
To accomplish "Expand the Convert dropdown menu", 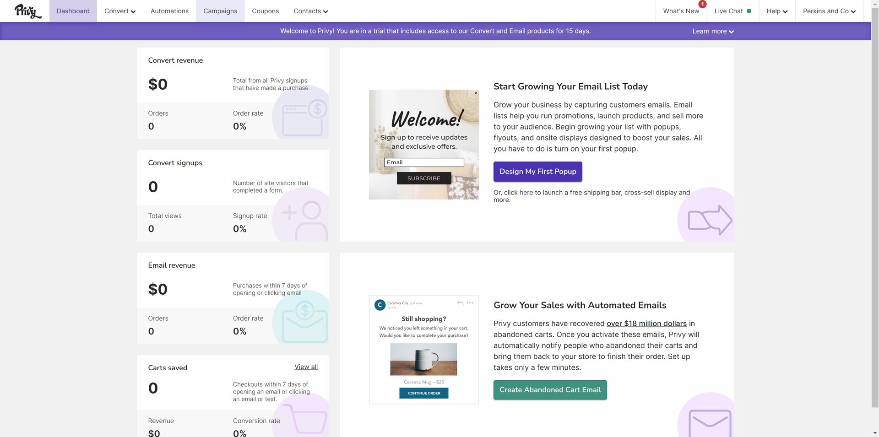I will click(120, 11).
